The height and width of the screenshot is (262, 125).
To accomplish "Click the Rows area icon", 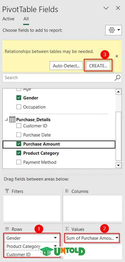I will (7, 229).
